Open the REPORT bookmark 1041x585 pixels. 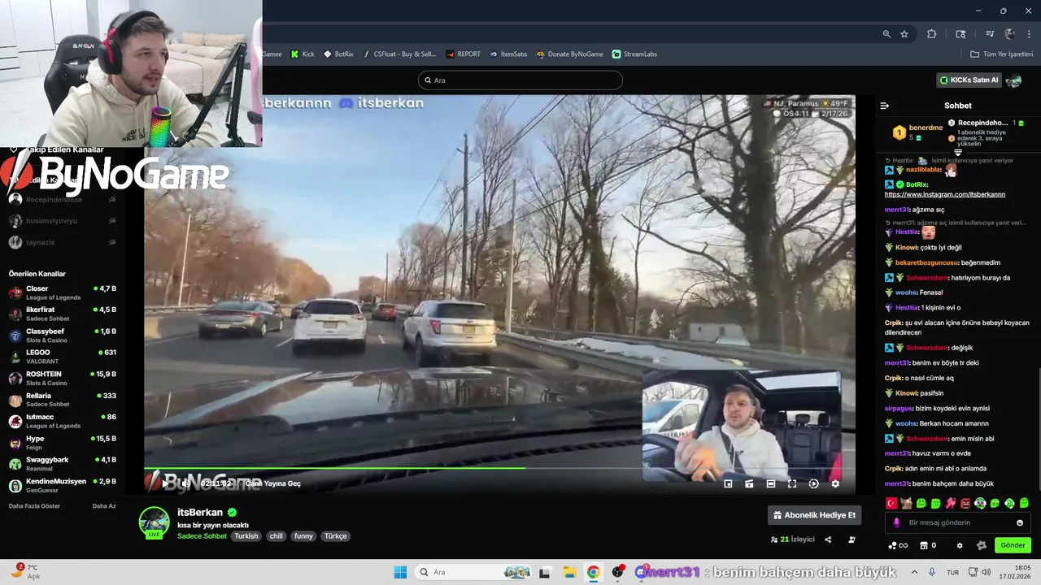pos(464,54)
